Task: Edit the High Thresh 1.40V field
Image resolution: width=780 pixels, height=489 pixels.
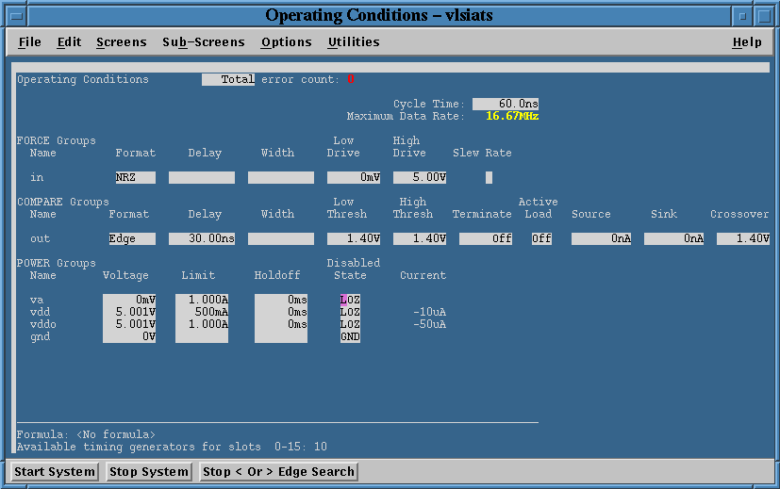Action: click(420, 238)
